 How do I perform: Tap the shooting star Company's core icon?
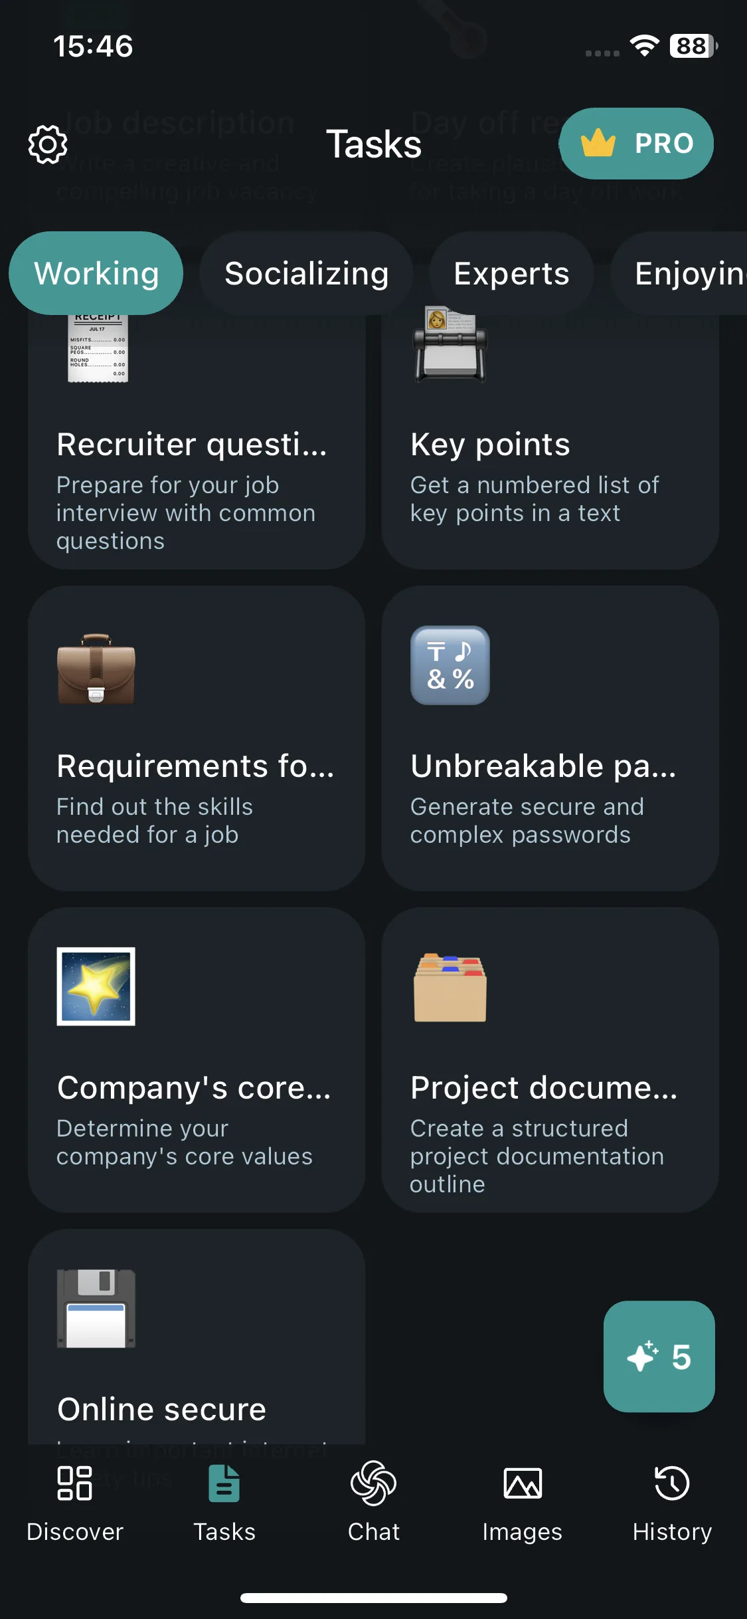coord(96,986)
